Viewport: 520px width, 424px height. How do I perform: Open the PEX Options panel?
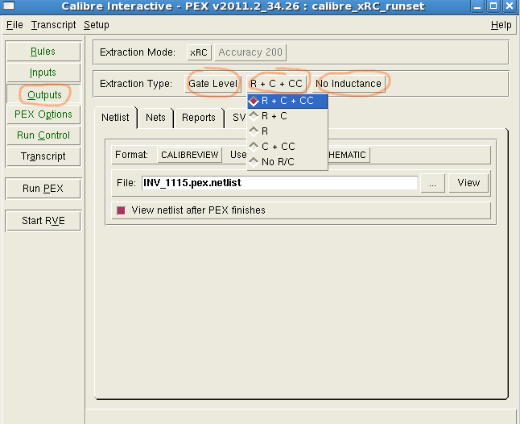point(43,114)
